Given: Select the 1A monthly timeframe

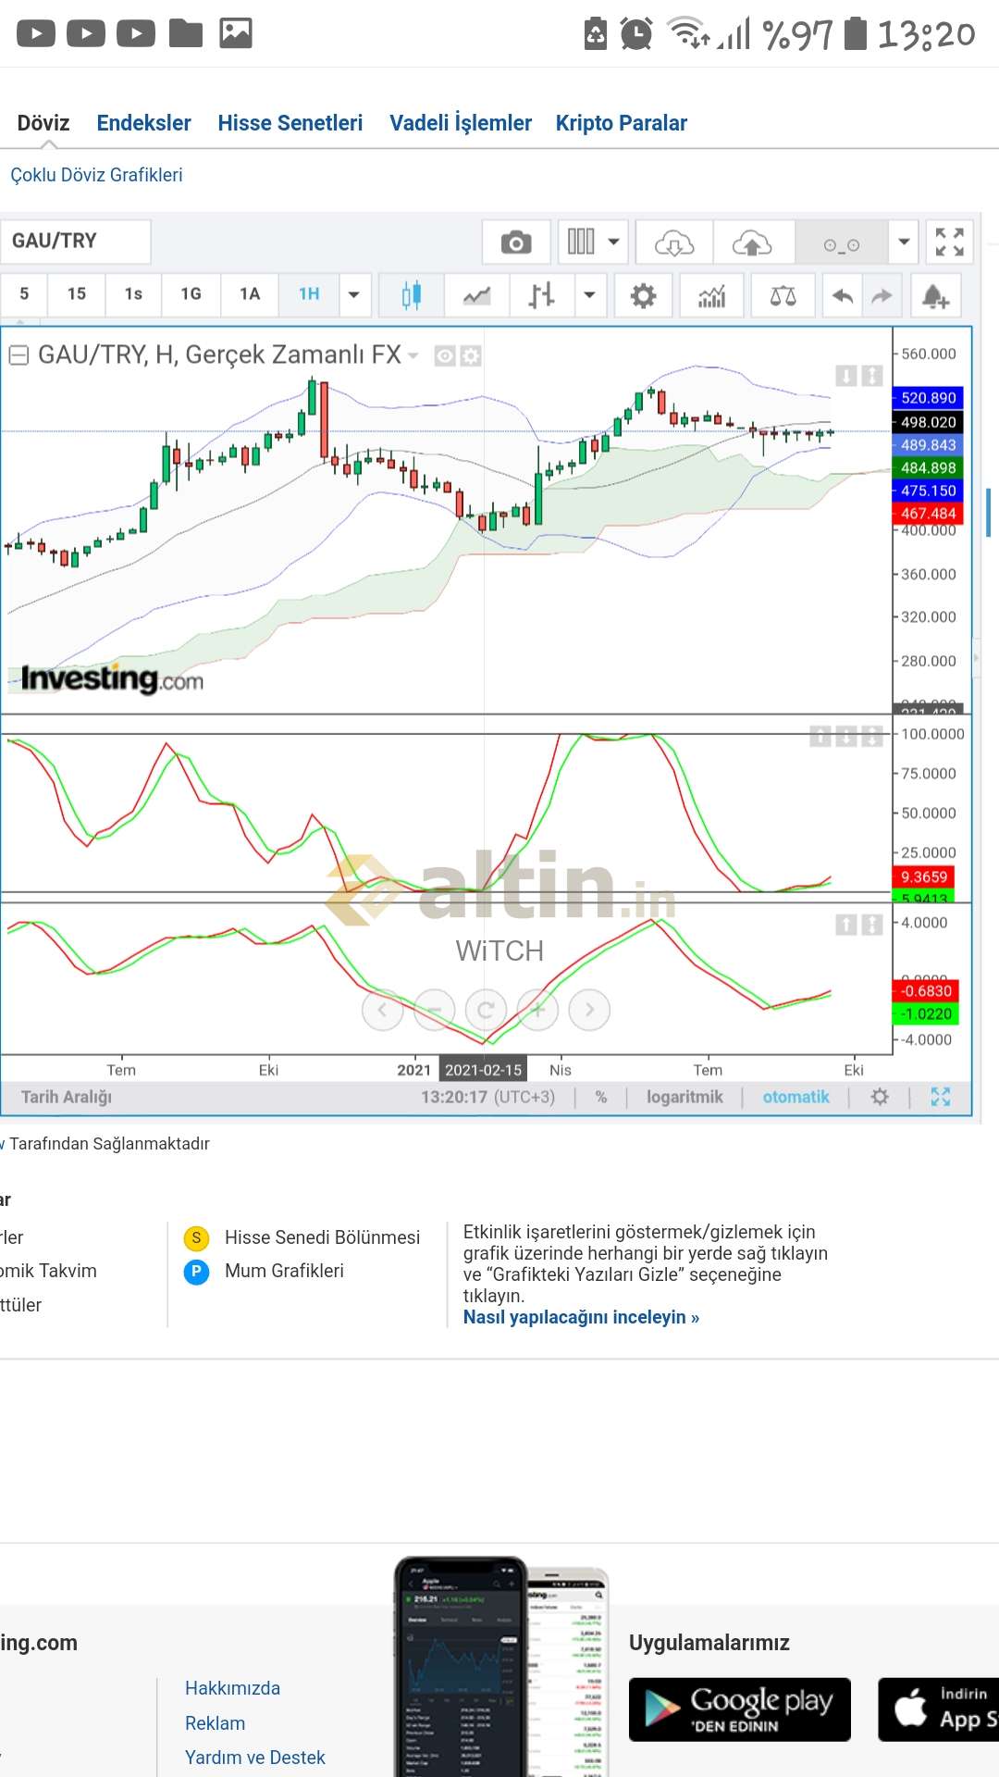Looking at the screenshot, I should pos(250,294).
